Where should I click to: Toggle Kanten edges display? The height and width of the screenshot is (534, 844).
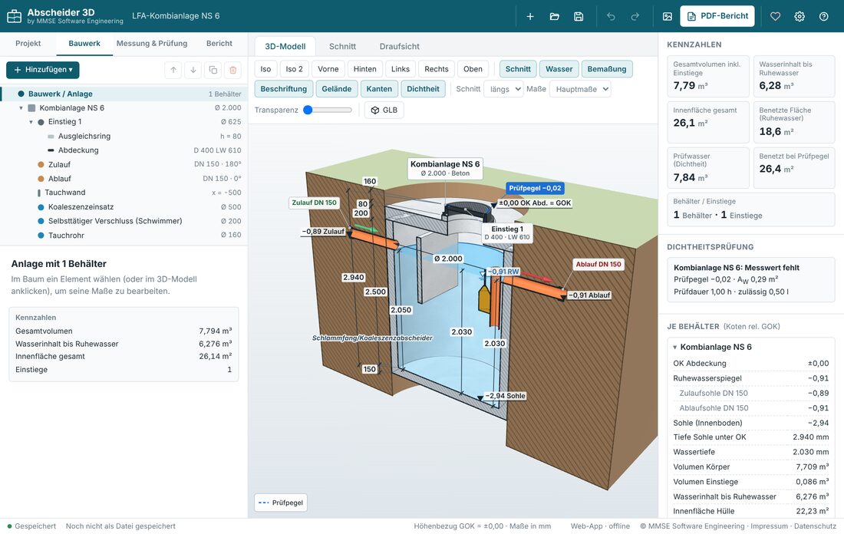[x=379, y=89]
